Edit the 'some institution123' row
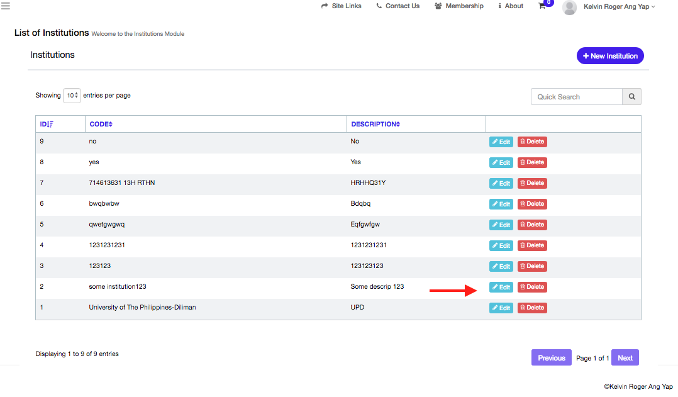 [x=501, y=287]
